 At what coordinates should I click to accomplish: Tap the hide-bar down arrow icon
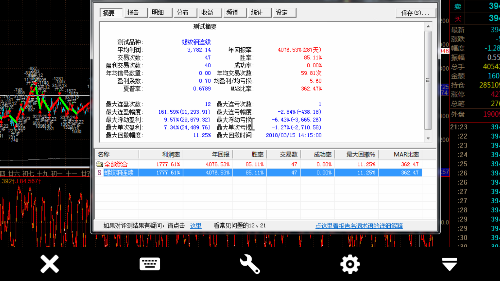[x=449, y=264]
